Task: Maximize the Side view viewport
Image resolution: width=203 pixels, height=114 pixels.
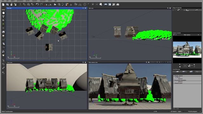Action: 170,8
